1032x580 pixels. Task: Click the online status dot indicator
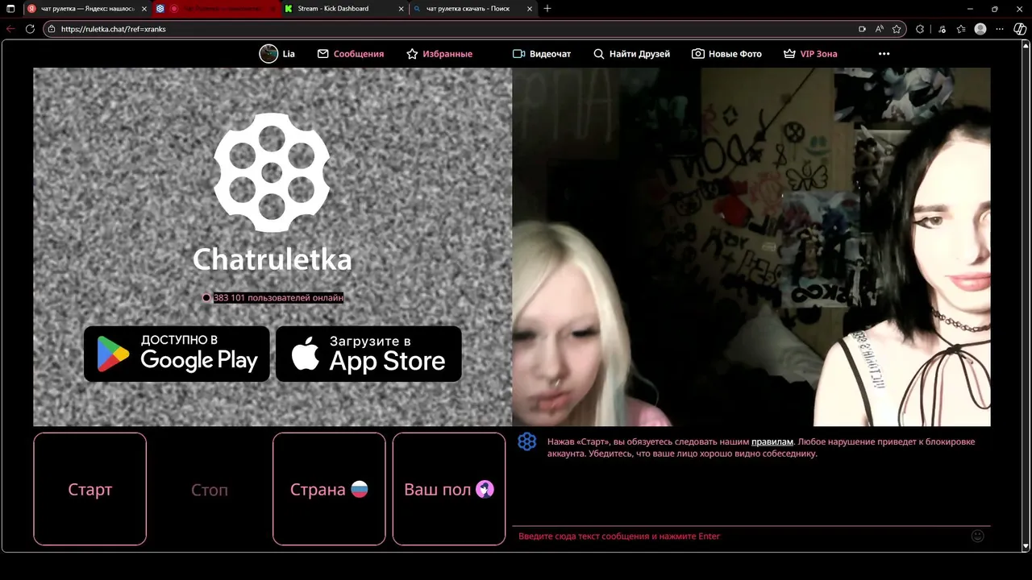[206, 297]
